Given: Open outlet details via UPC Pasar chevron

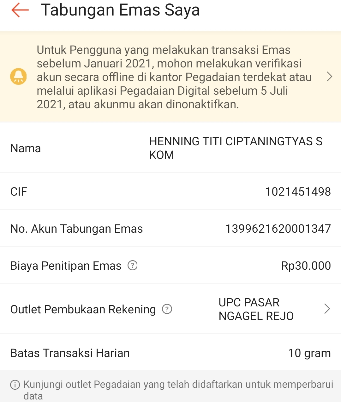Looking at the screenshot, I should 327,309.
